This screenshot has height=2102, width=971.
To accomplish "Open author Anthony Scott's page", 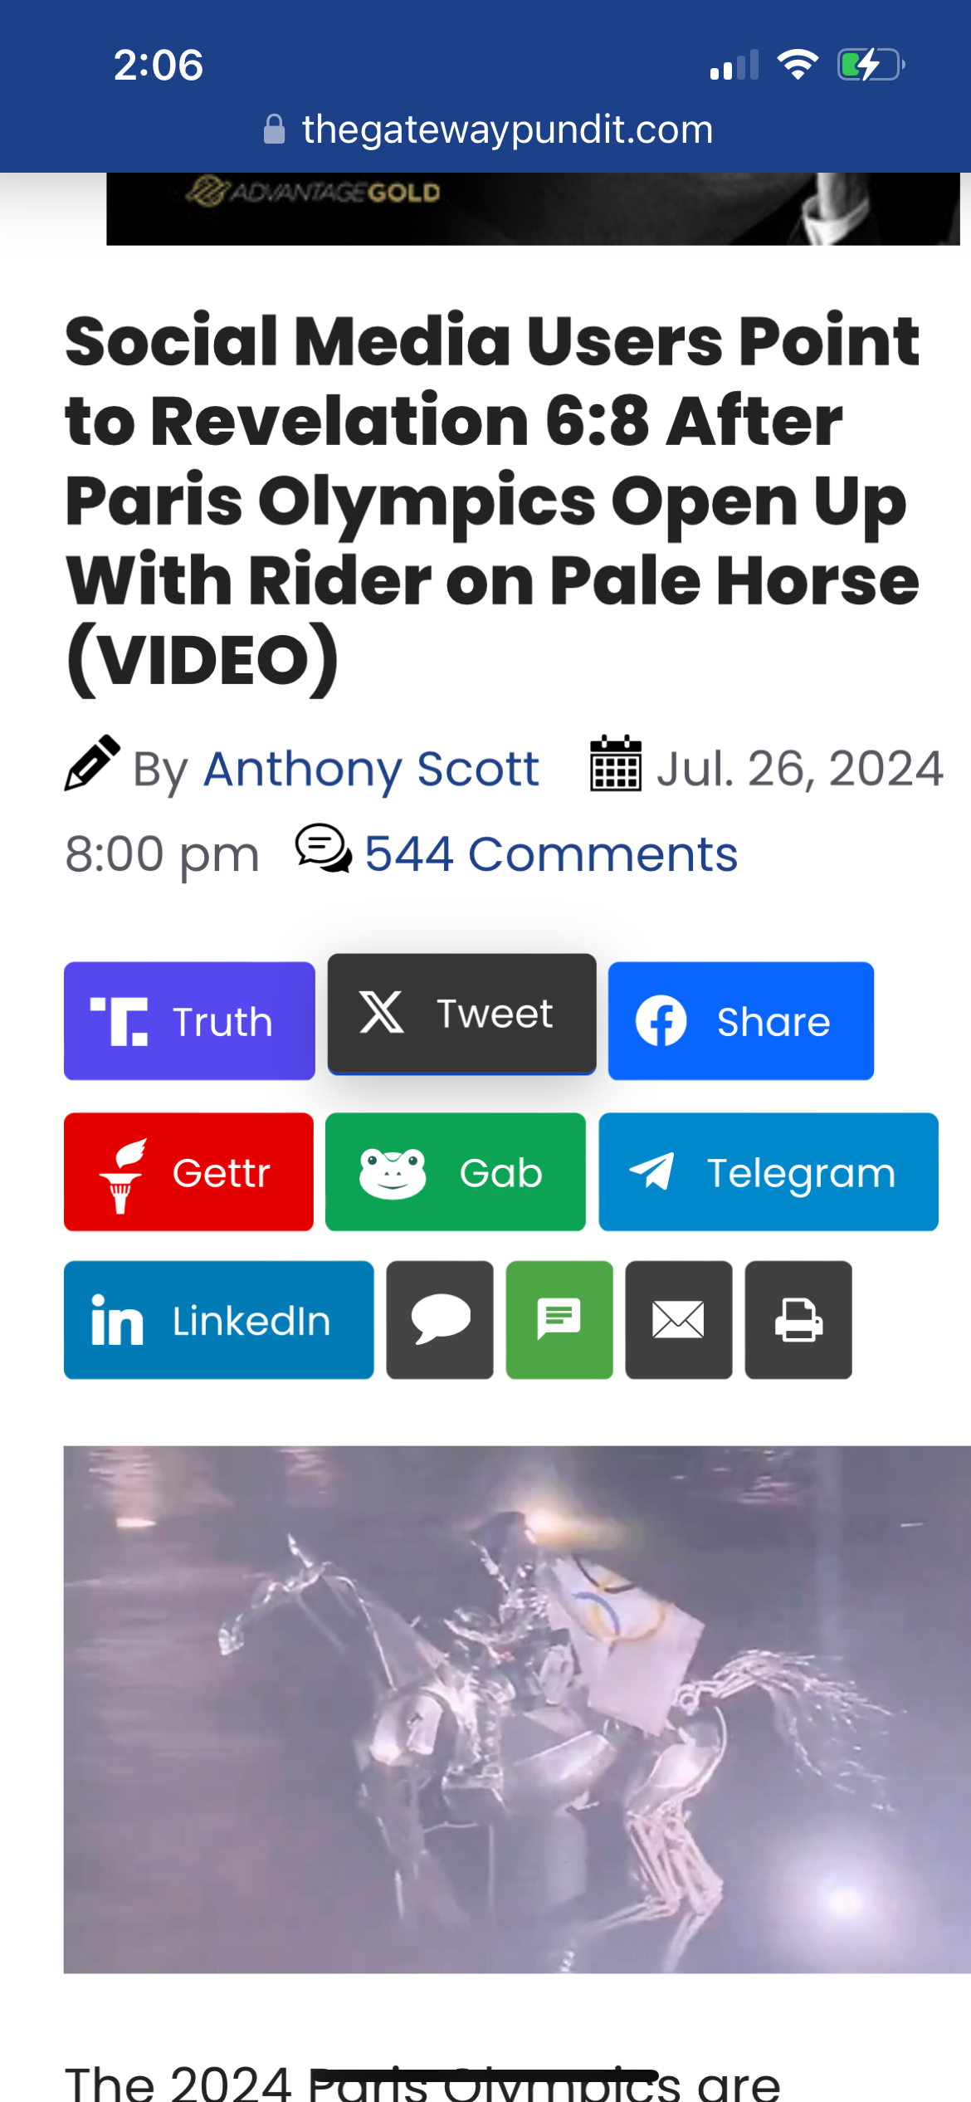I will 372,769.
